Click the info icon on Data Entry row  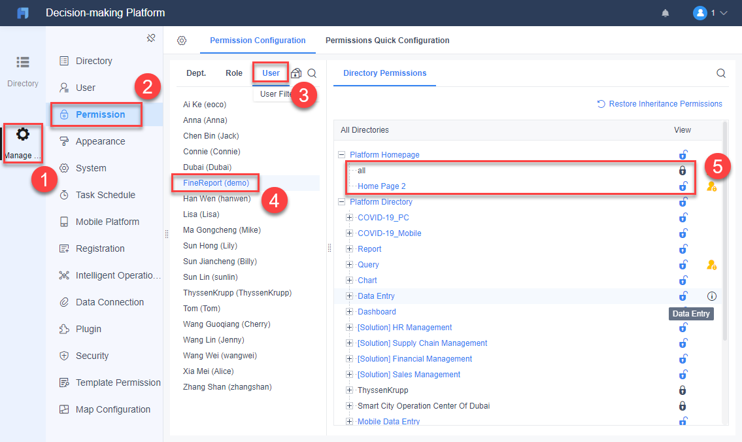click(x=712, y=296)
